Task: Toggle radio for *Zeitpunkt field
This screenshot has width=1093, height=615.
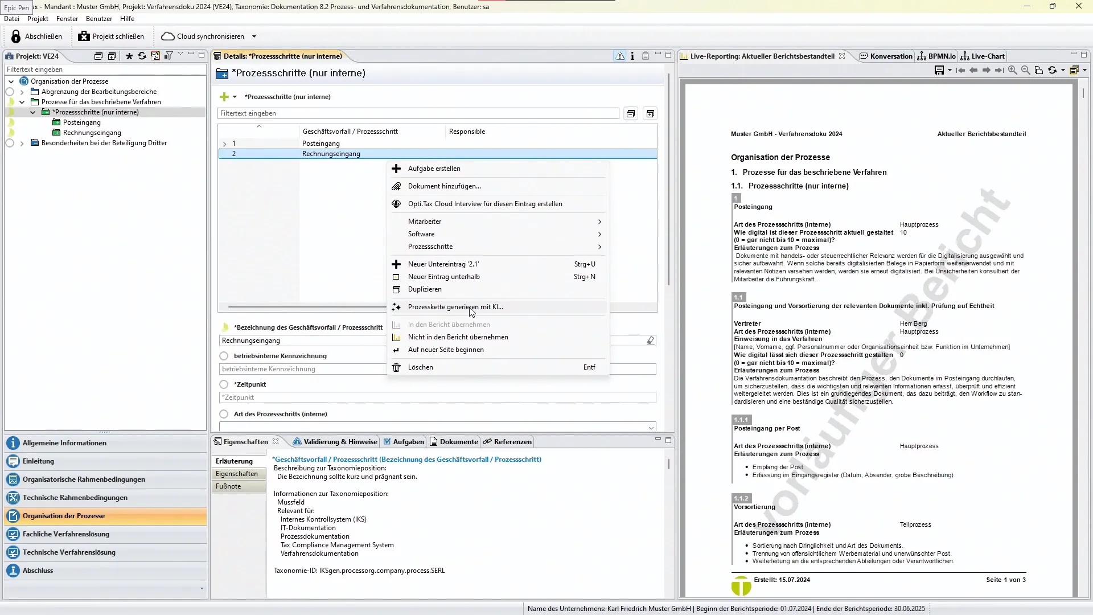Action: (224, 384)
